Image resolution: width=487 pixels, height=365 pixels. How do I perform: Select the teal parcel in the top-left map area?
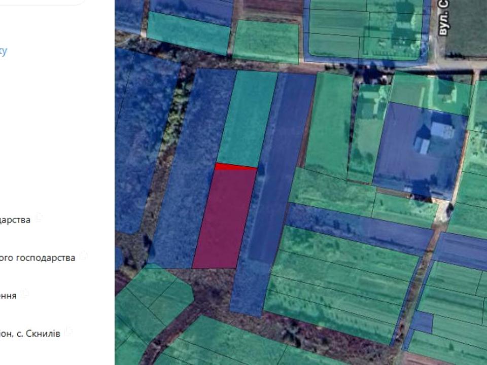[x=188, y=33]
